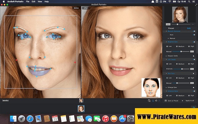
Task: Click the Save as Preset button
Action: point(172,101)
